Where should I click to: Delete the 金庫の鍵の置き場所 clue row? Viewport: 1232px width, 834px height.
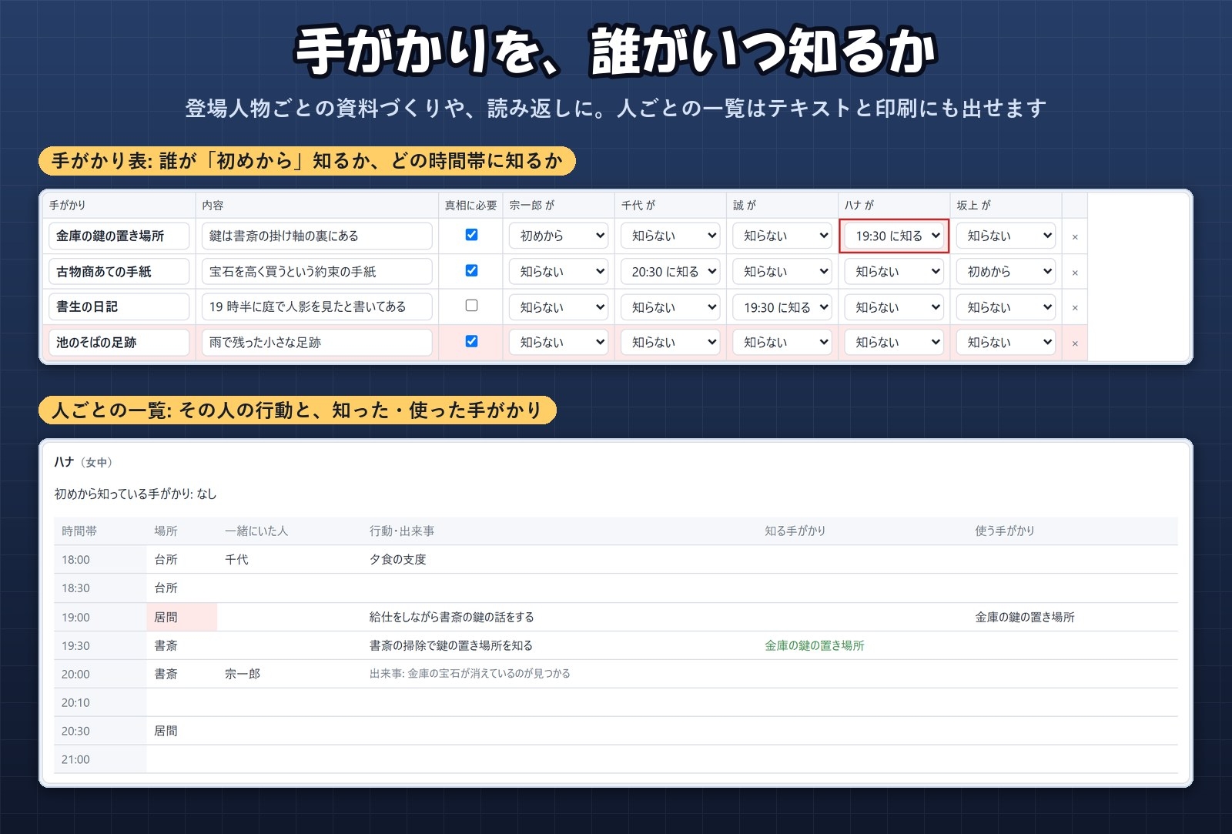[x=1075, y=237]
